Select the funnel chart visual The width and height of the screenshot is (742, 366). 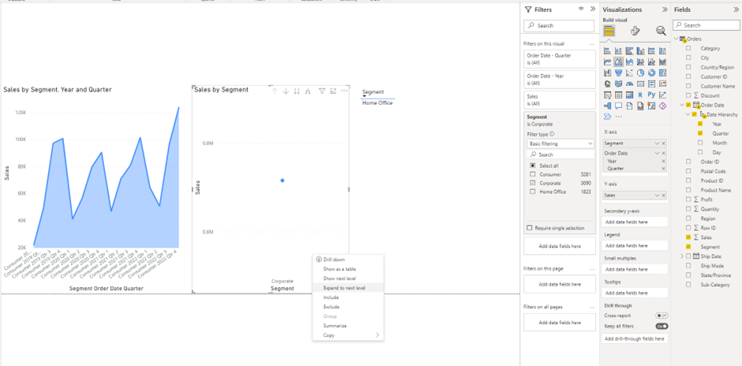click(619, 73)
